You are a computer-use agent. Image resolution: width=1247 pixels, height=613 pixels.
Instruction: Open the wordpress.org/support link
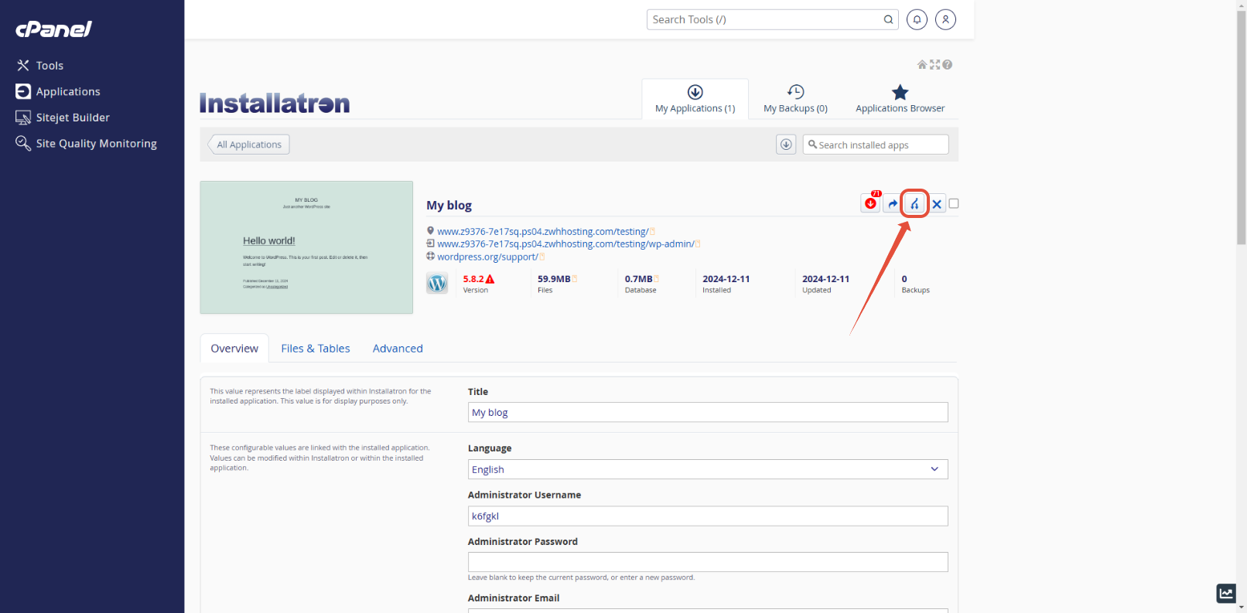point(487,257)
